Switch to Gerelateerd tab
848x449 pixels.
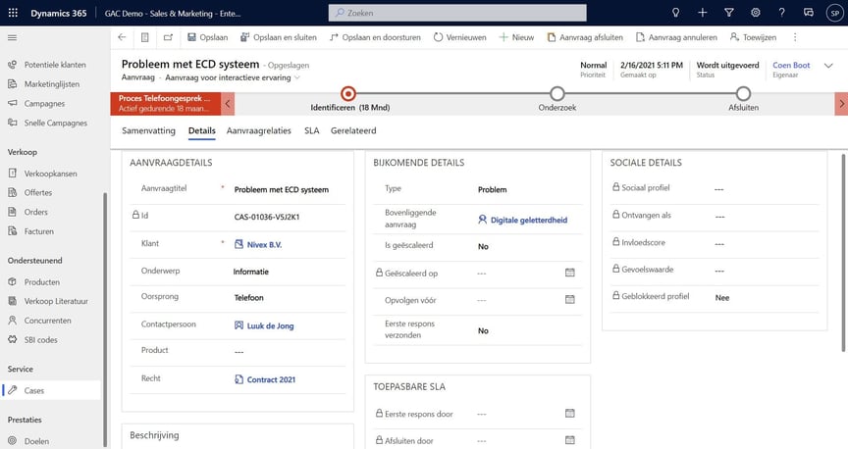point(353,130)
